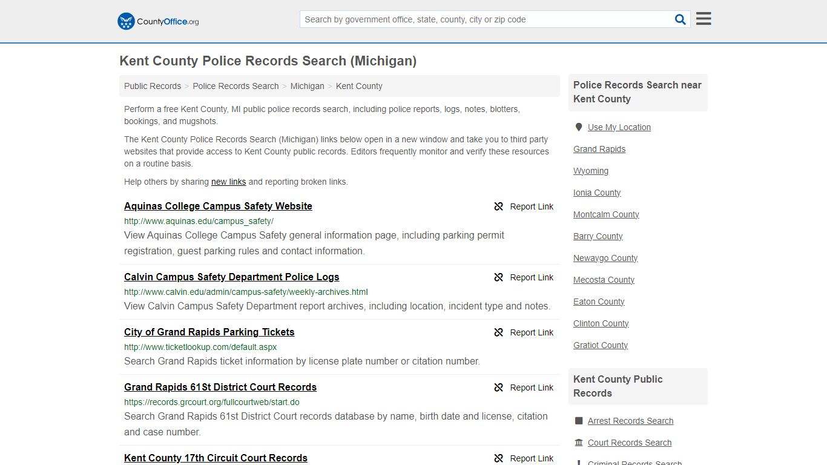Follow the new links hyperlink
This screenshot has height=465, width=827.
[x=228, y=182]
